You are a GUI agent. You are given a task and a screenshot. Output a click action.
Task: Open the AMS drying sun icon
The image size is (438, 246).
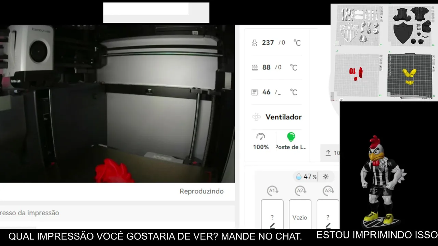326,176
